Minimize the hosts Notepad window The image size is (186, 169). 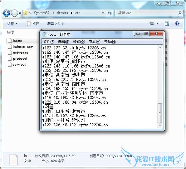[138, 33]
